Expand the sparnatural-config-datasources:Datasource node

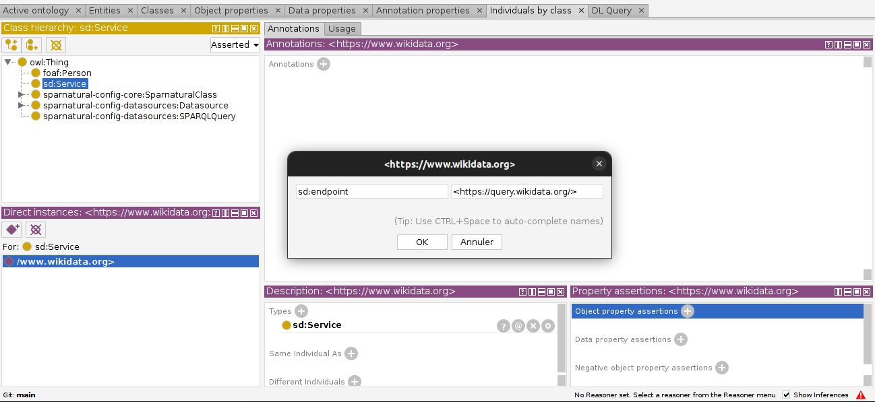pyautogui.click(x=21, y=105)
